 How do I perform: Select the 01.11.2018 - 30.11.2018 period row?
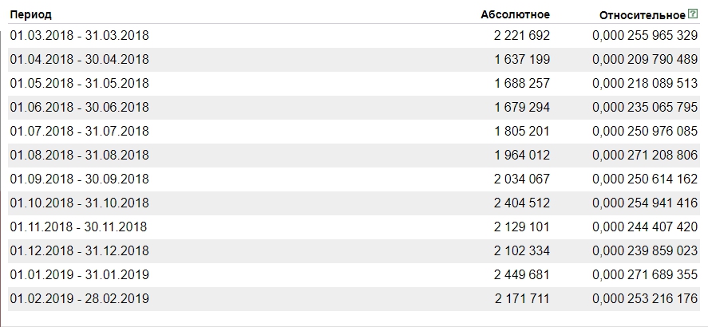354,227
